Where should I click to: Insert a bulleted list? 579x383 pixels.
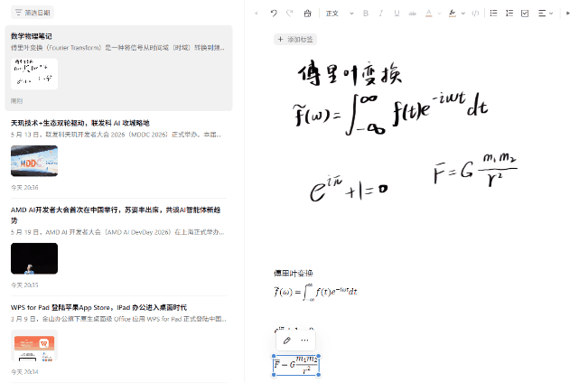493,14
